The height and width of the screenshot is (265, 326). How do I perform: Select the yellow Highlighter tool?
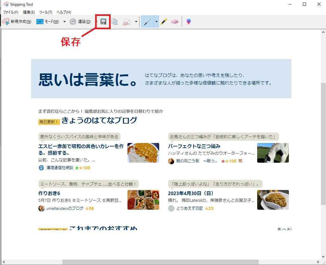[164, 22]
